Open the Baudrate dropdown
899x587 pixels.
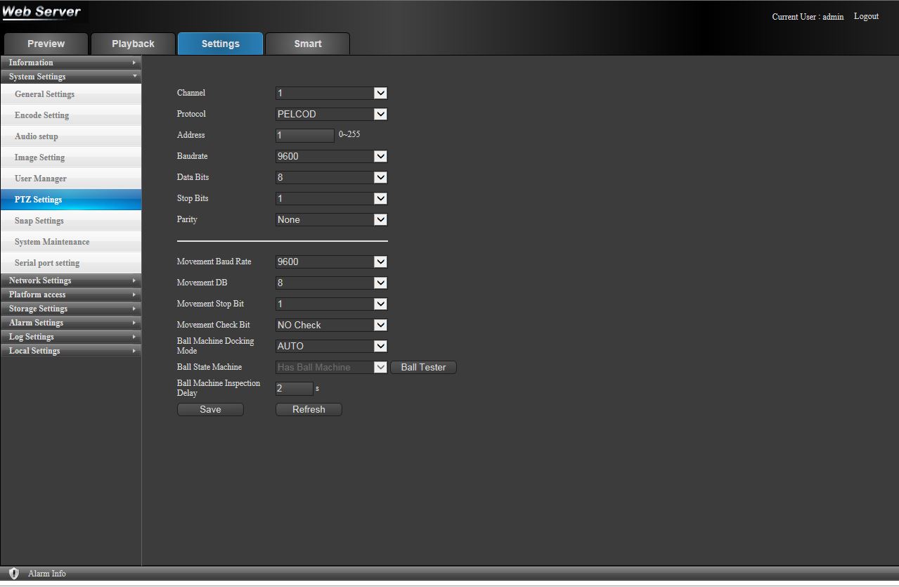coord(331,156)
